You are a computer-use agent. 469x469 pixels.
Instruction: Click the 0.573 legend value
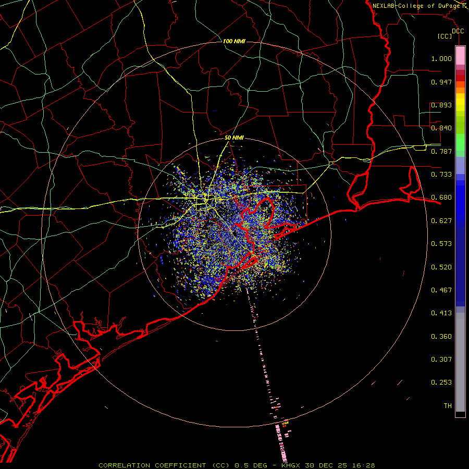pos(441,244)
